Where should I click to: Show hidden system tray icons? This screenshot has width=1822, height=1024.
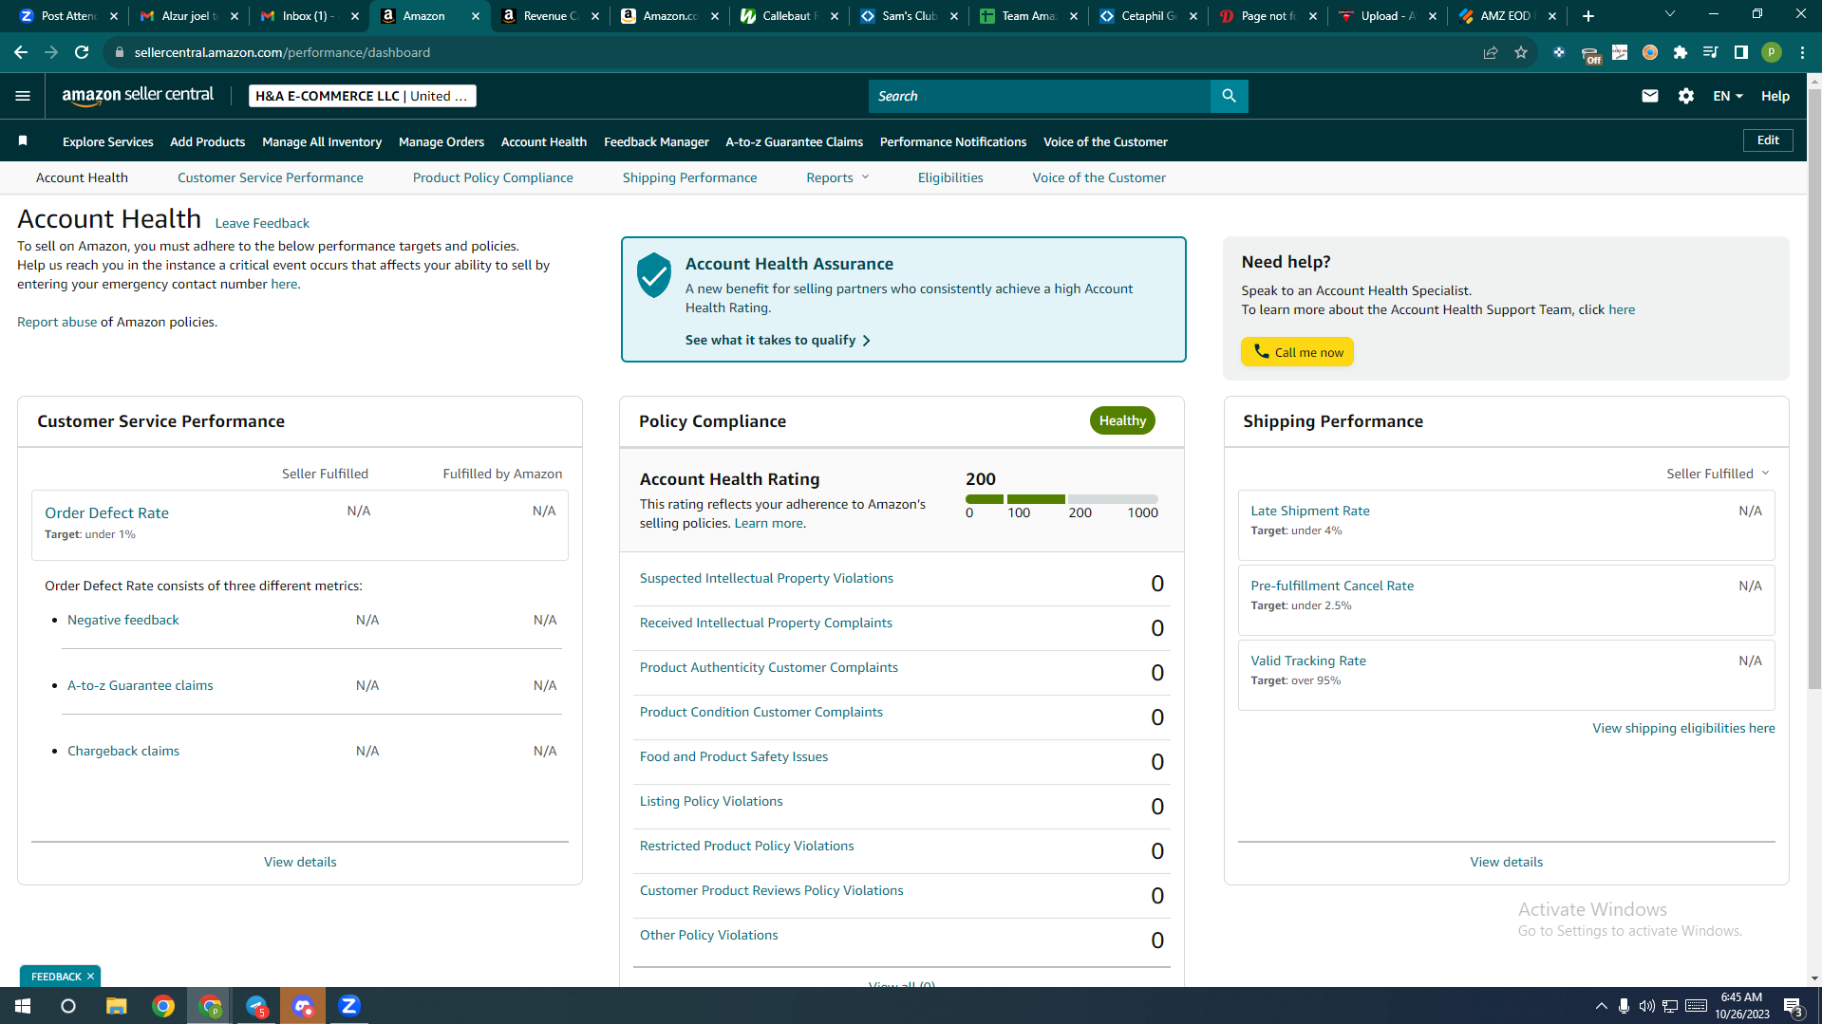tap(1601, 1006)
